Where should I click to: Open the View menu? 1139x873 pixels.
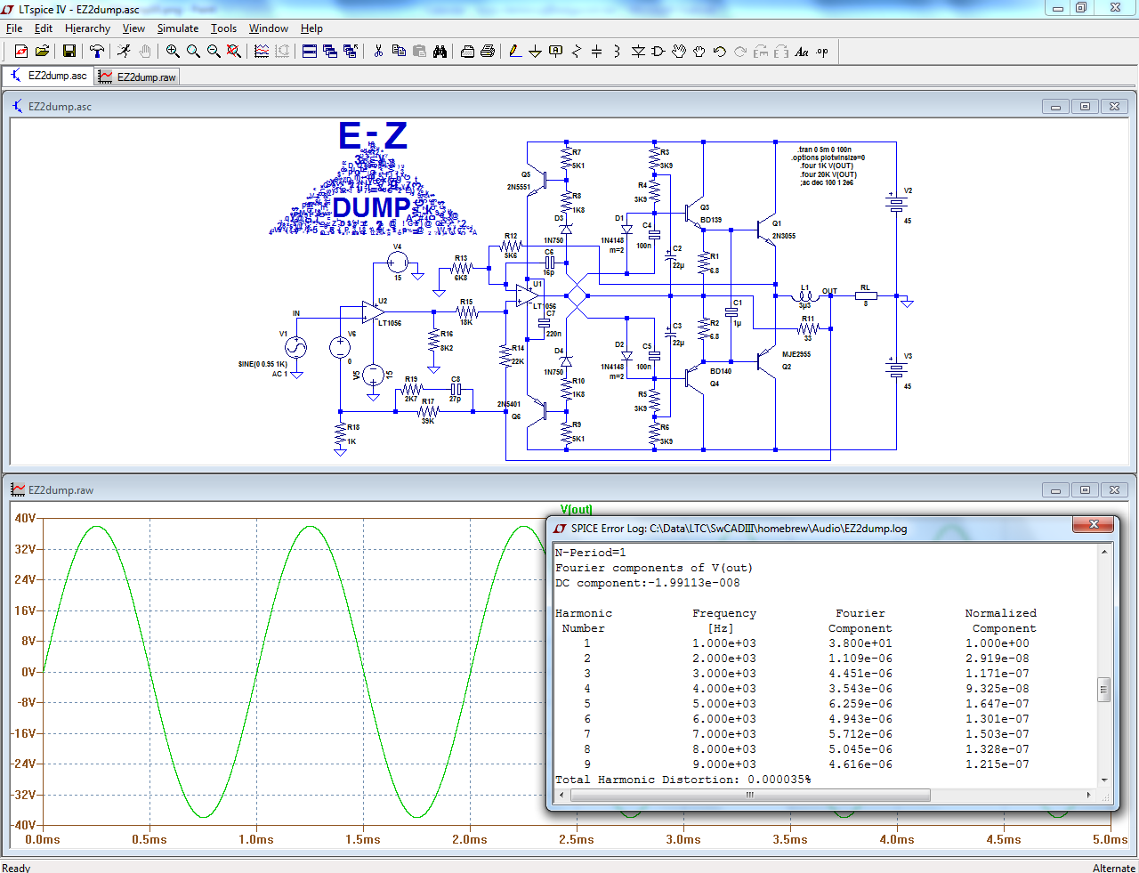pos(133,28)
